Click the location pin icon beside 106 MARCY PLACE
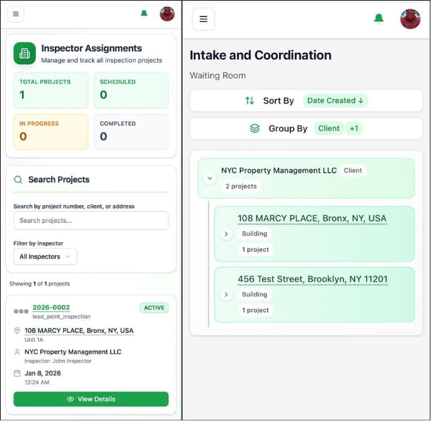Screen dimensions: 431x421 point(17,330)
